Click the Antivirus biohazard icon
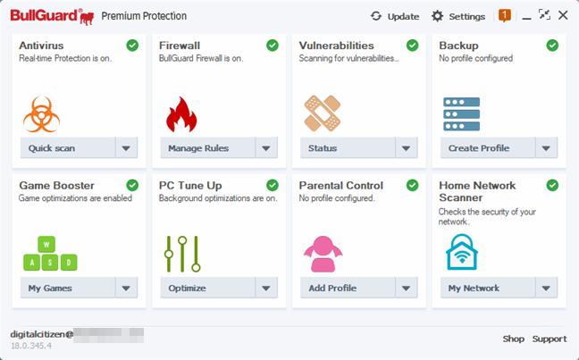Image resolution: width=579 pixels, height=360 pixels. 41,114
